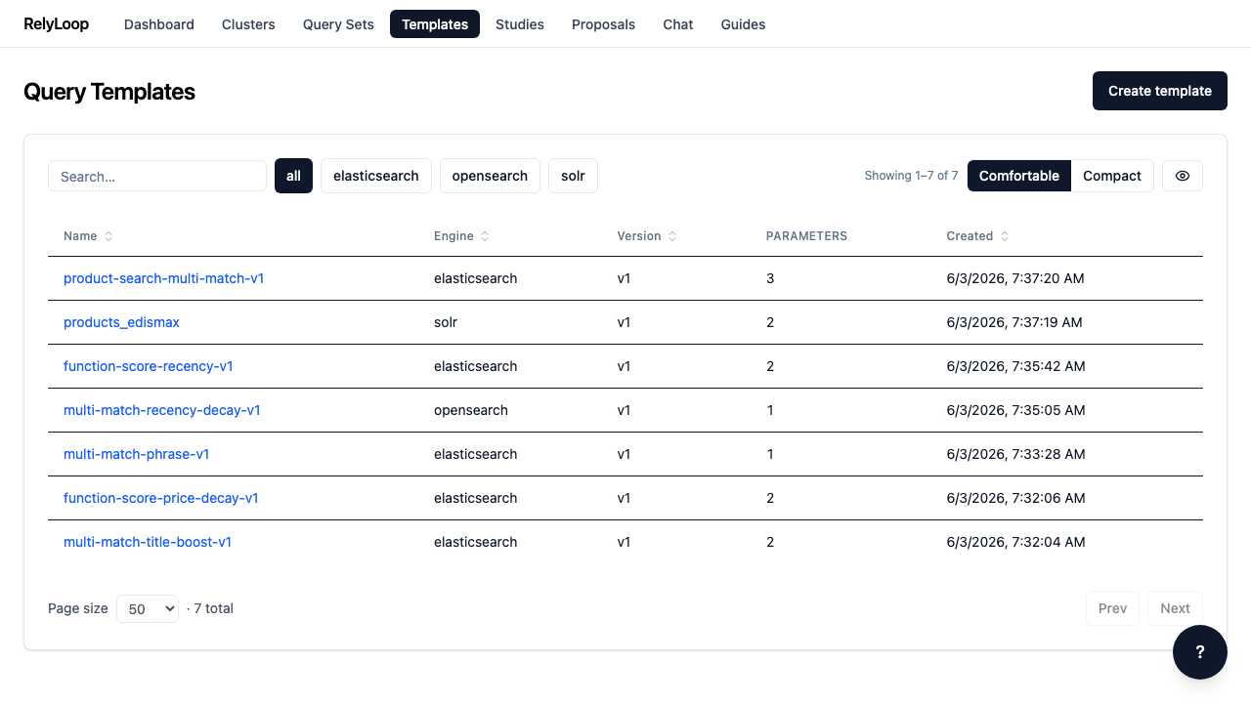Open function-score-price-decay-v1 template
The width and height of the screenshot is (1251, 703).
(x=161, y=498)
